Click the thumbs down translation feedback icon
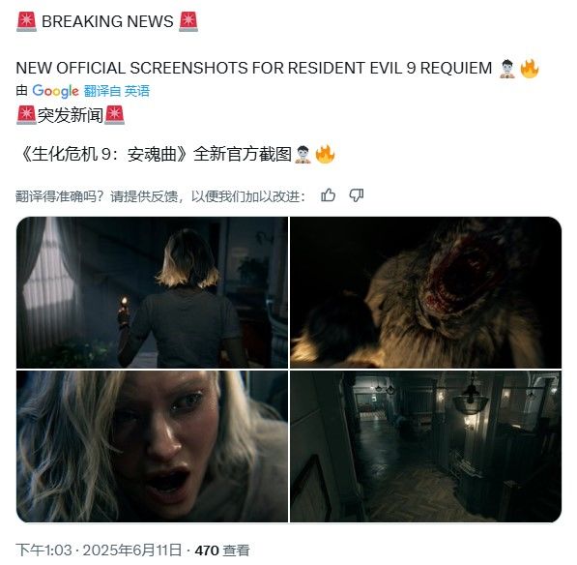Image resolution: width=577 pixels, height=565 pixels. pos(357,195)
